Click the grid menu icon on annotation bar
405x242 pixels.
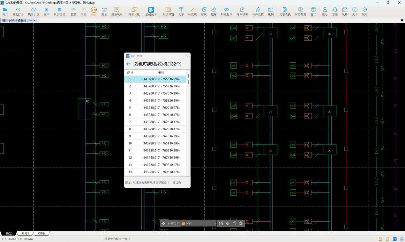pyautogui.click(x=163, y=223)
